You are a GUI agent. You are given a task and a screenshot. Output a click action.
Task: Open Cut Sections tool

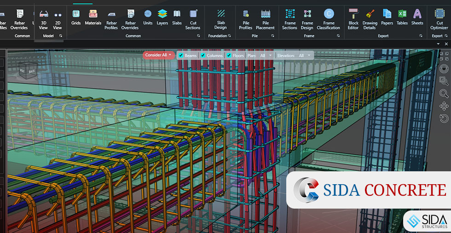tap(193, 19)
